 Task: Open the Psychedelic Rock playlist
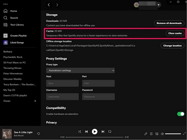click(x=13, y=57)
